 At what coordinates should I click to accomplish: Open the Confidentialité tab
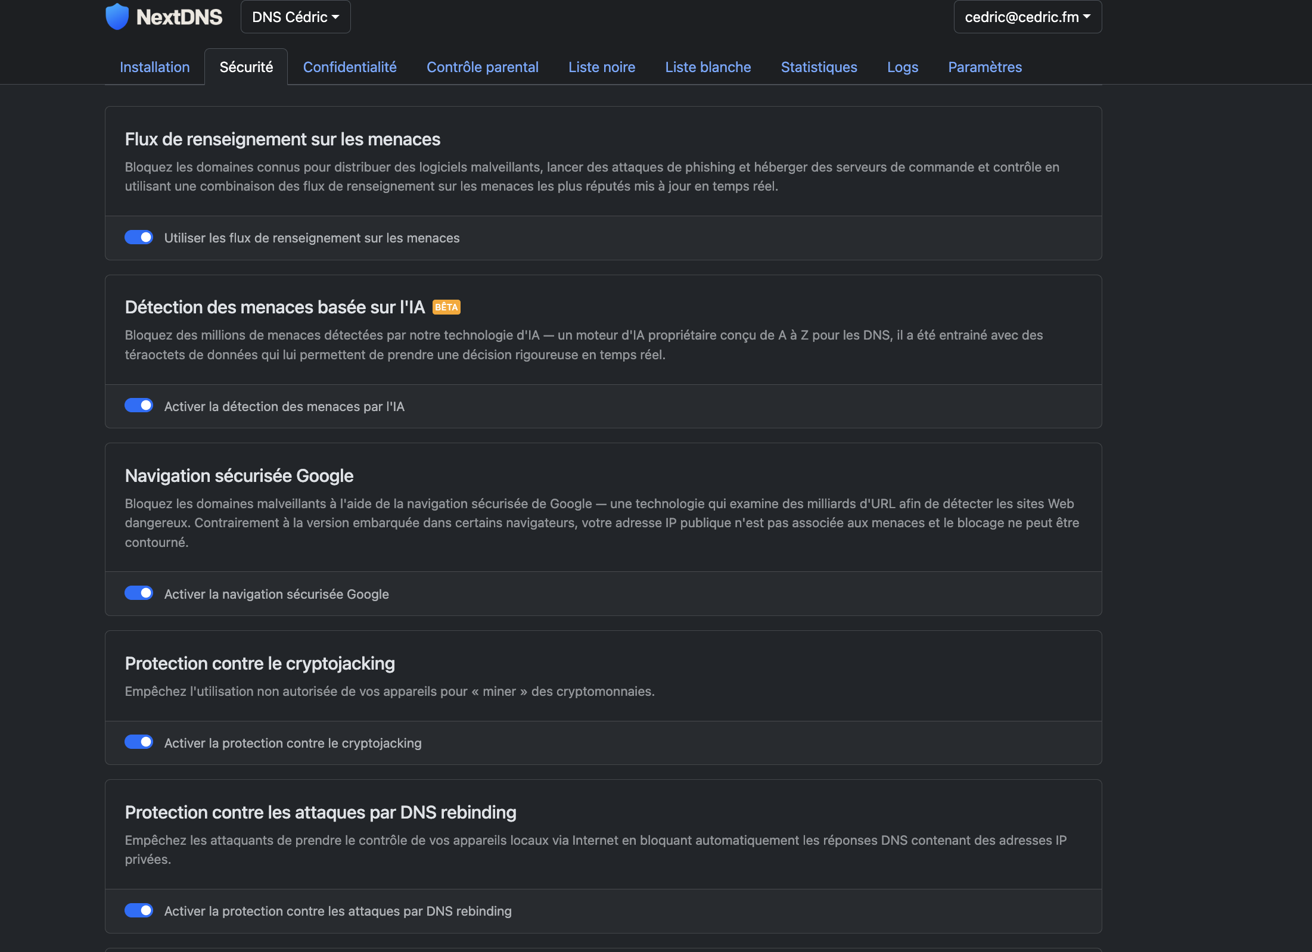click(350, 67)
